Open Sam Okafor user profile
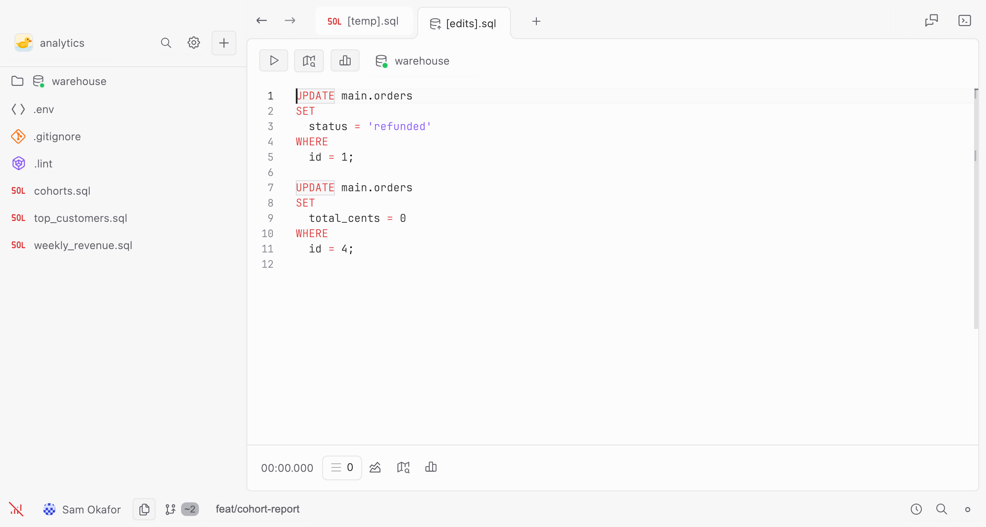986x527 pixels. [x=82, y=509]
